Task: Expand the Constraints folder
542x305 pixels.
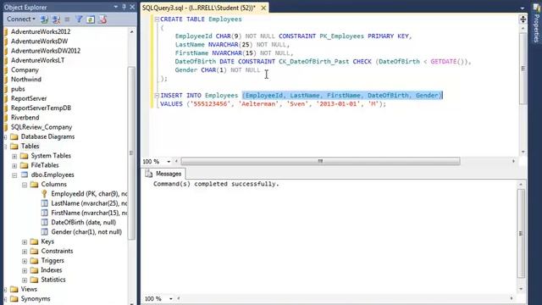Action: point(25,252)
